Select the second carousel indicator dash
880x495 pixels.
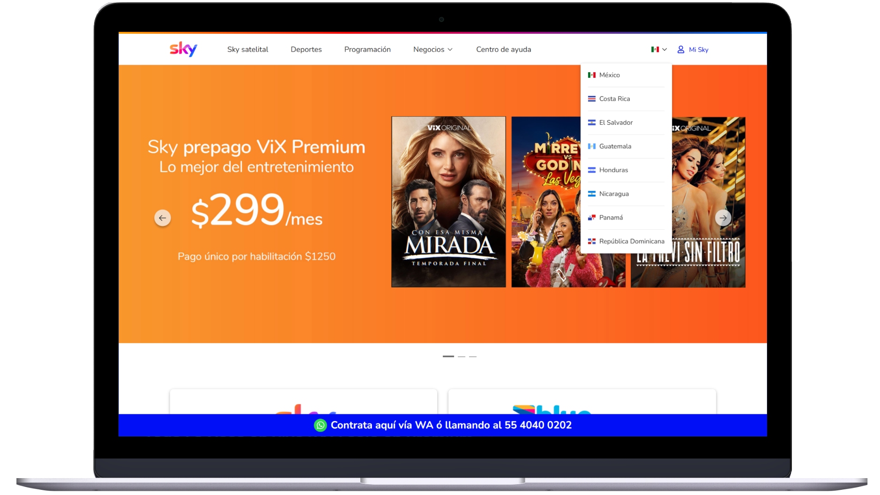tap(462, 357)
